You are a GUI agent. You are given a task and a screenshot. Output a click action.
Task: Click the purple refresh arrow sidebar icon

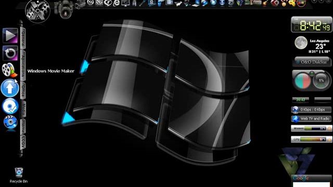(10, 53)
